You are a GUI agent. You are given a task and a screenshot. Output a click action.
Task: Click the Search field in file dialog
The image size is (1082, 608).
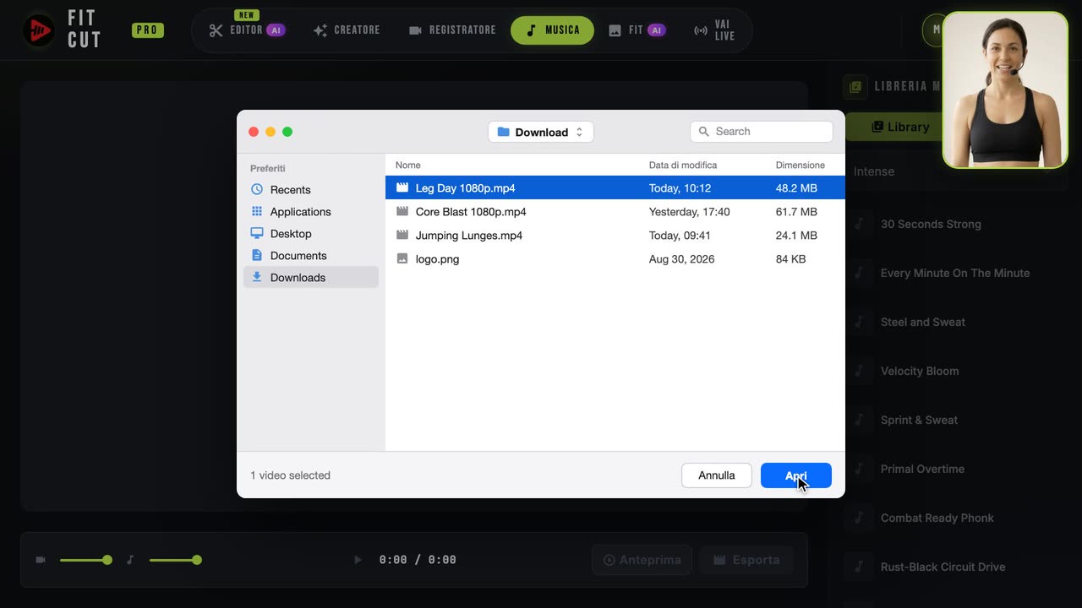[x=762, y=132]
